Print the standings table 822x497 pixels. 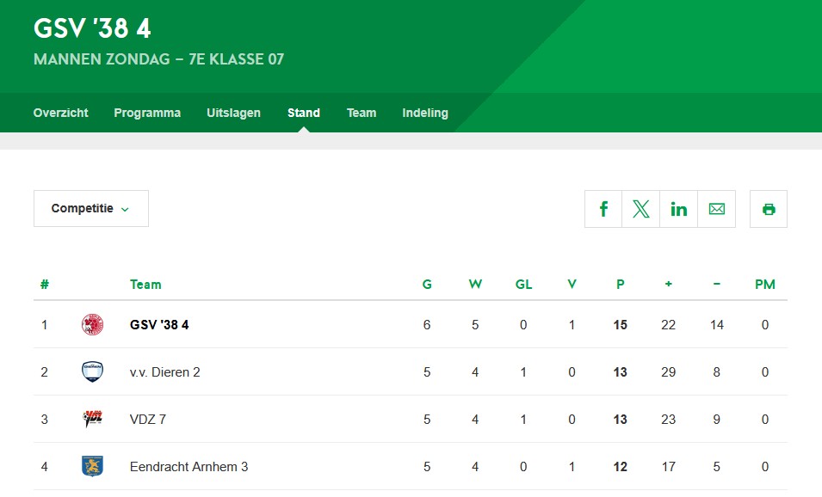click(x=769, y=209)
